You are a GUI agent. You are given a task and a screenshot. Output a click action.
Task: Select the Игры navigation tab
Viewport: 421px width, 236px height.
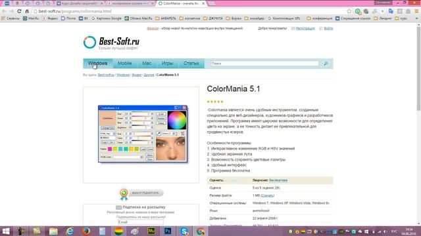(x=167, y=64)
